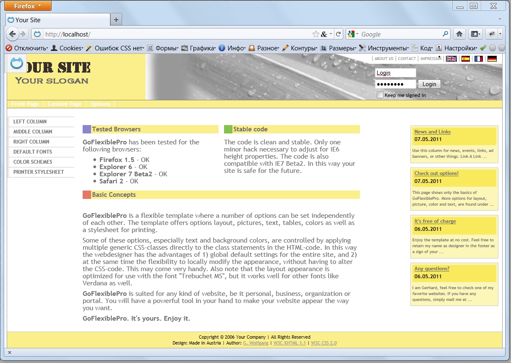Click the search magnifier in Google box
The width and height of the screenshot is (511, 363).
coord(445,34)
